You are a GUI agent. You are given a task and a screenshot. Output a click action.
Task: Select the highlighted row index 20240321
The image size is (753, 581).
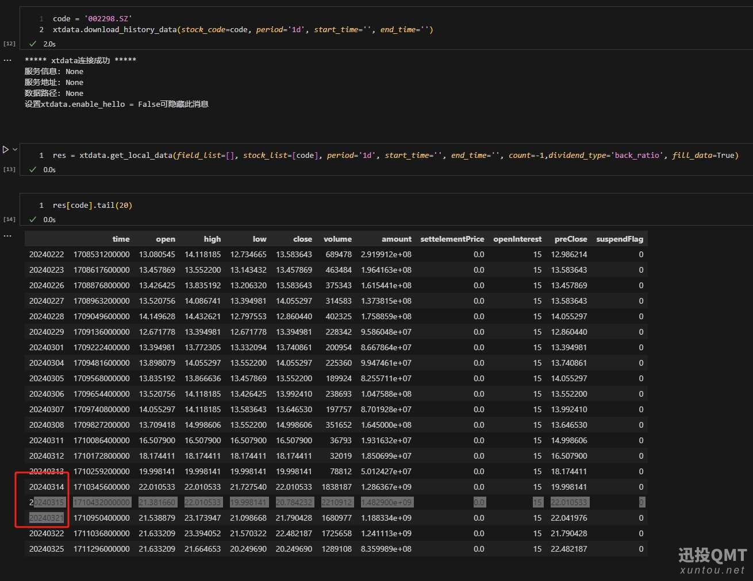47,518
